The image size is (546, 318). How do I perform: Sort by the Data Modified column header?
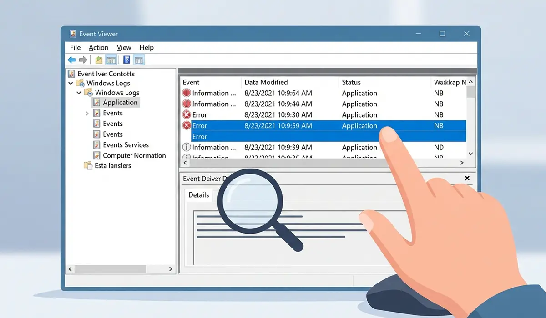(266, 82)
